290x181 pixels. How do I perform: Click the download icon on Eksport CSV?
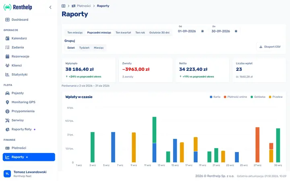pyautogui.click(x=261, y=47)
